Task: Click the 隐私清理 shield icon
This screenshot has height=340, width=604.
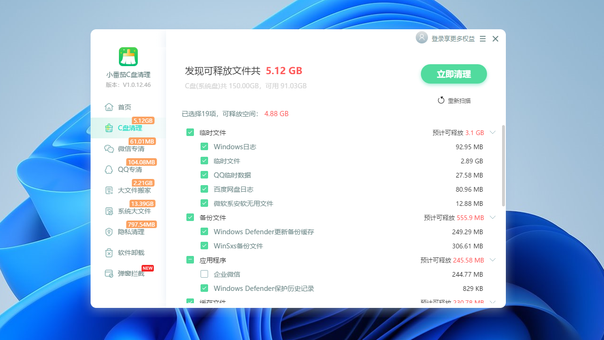Action: click(x=109, y=231)
